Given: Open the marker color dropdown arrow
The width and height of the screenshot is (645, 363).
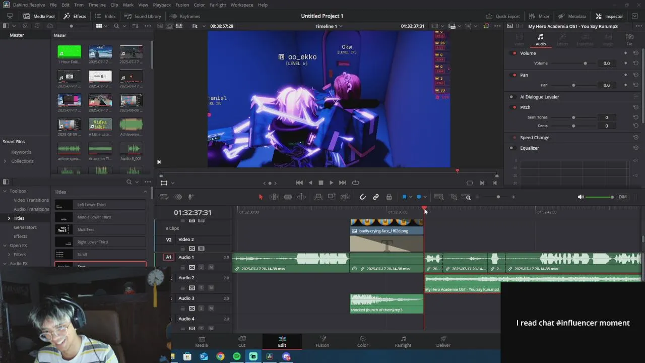Looking at the screenshot, I should pyautogui.click(x=425, y=197).
